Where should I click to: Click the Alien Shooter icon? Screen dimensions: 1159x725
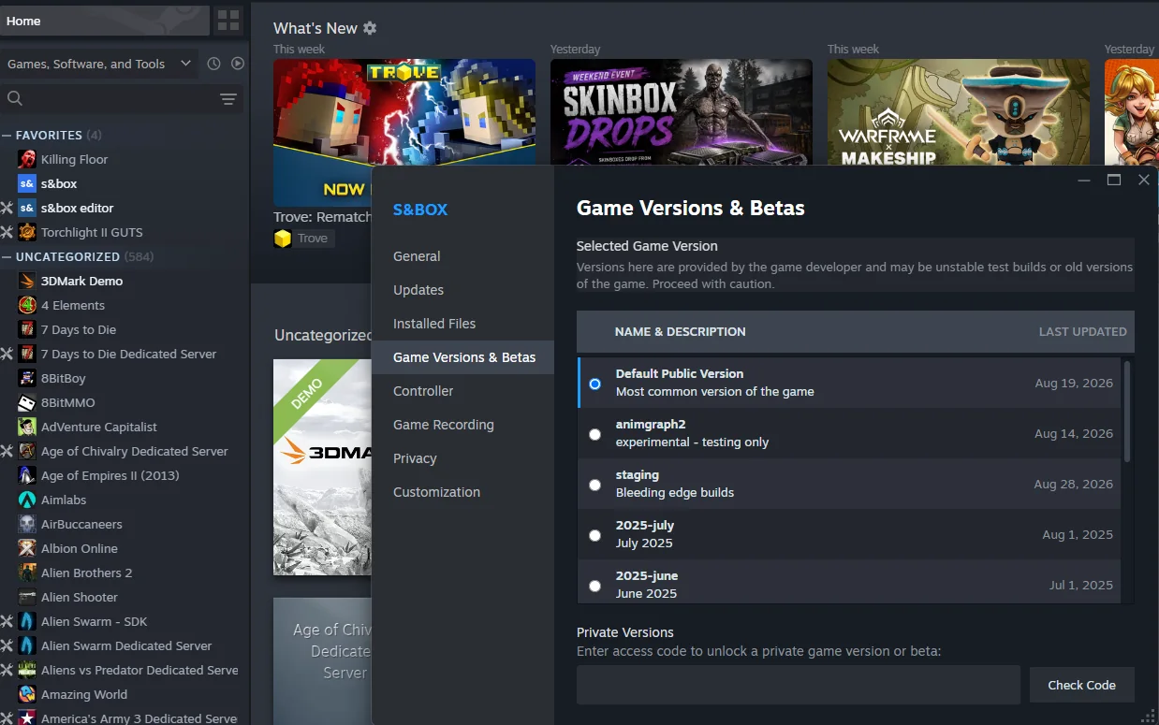27,597
